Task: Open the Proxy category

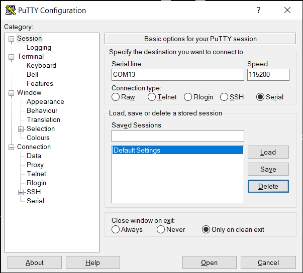Action: 35,165
